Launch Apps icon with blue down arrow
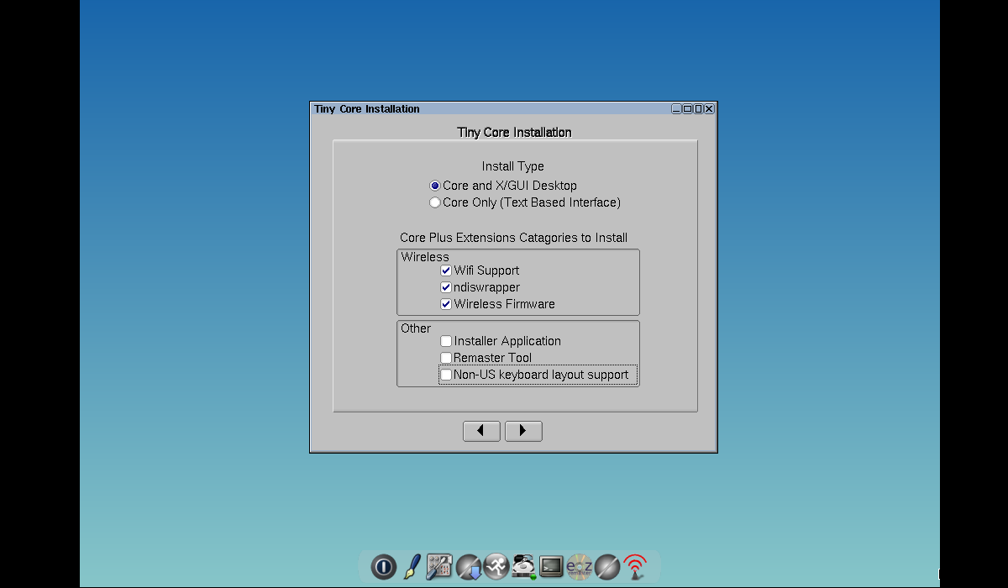Screen dimensions: 1008x588 (468, 567)
